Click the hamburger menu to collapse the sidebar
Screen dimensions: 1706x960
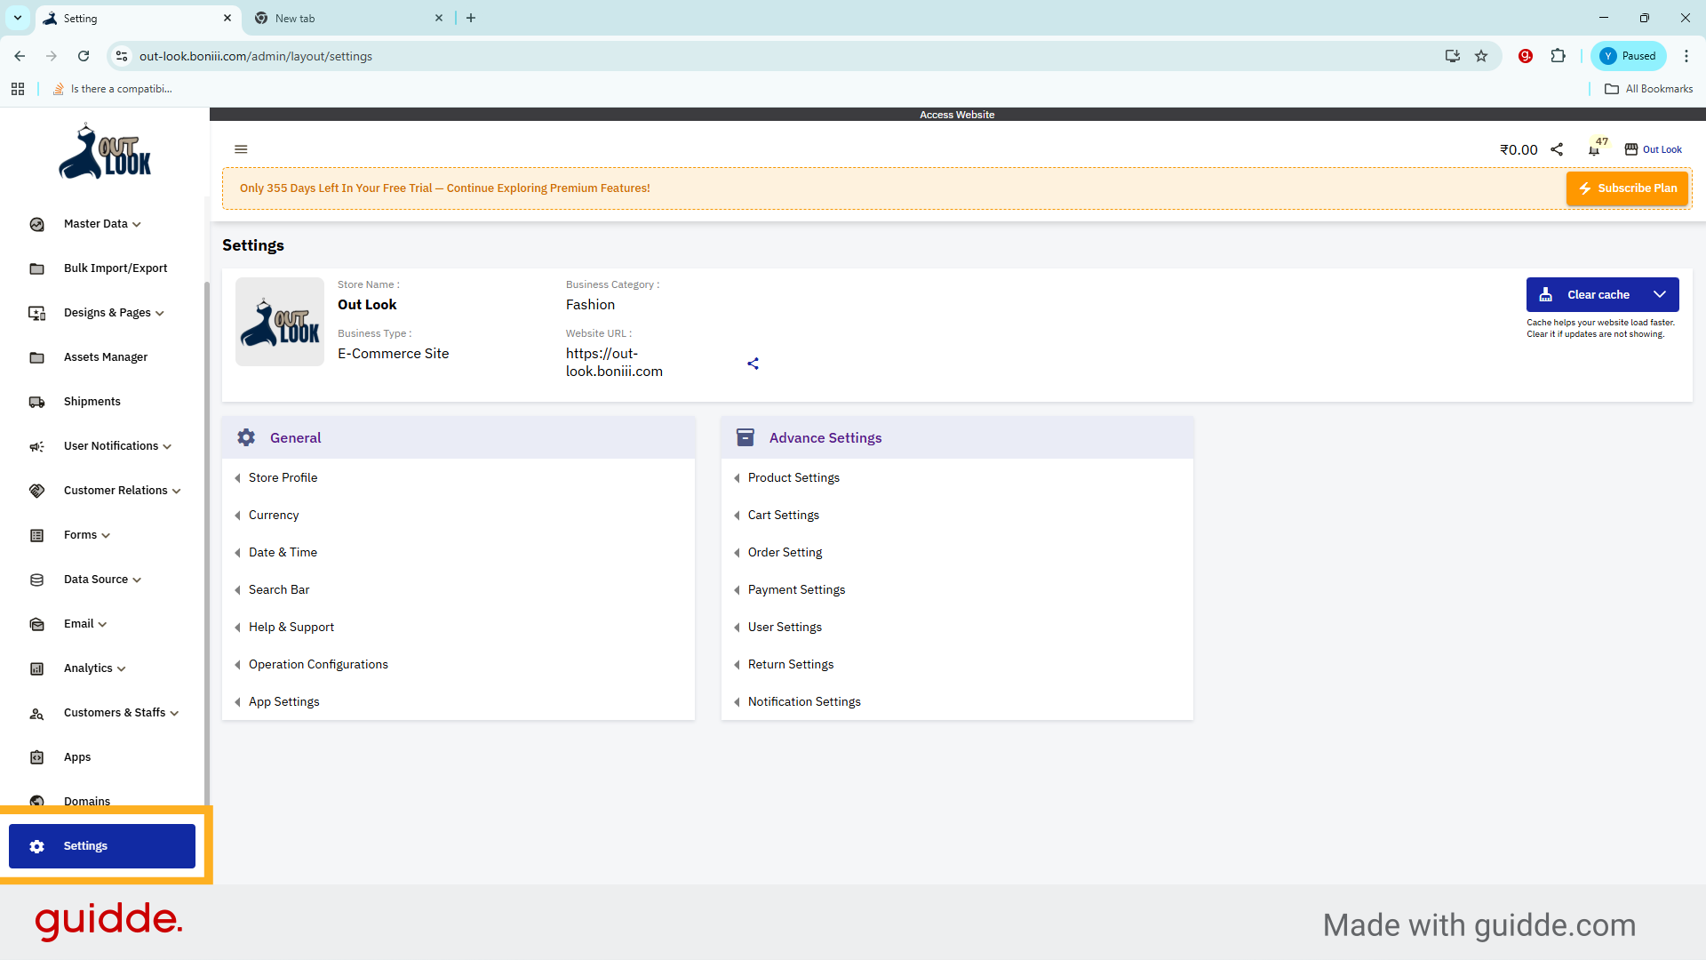tap(241, 148)
